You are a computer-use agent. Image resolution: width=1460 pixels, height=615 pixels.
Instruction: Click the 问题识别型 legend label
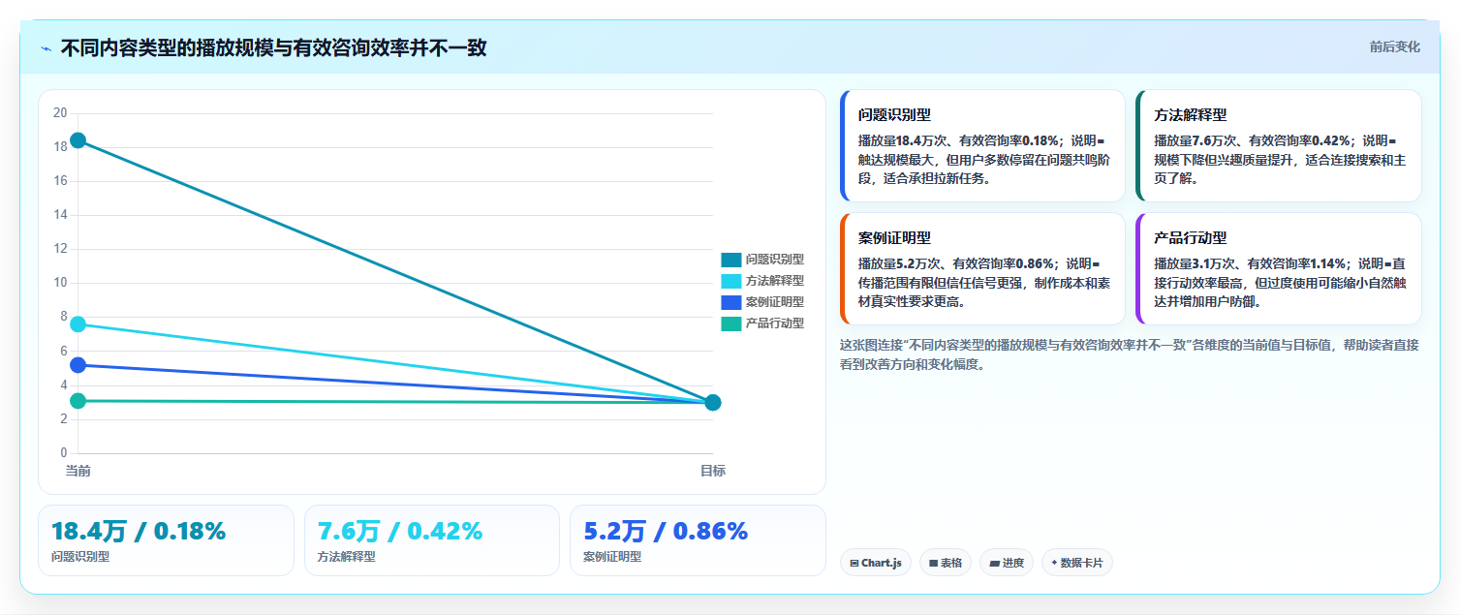(775, 260)
